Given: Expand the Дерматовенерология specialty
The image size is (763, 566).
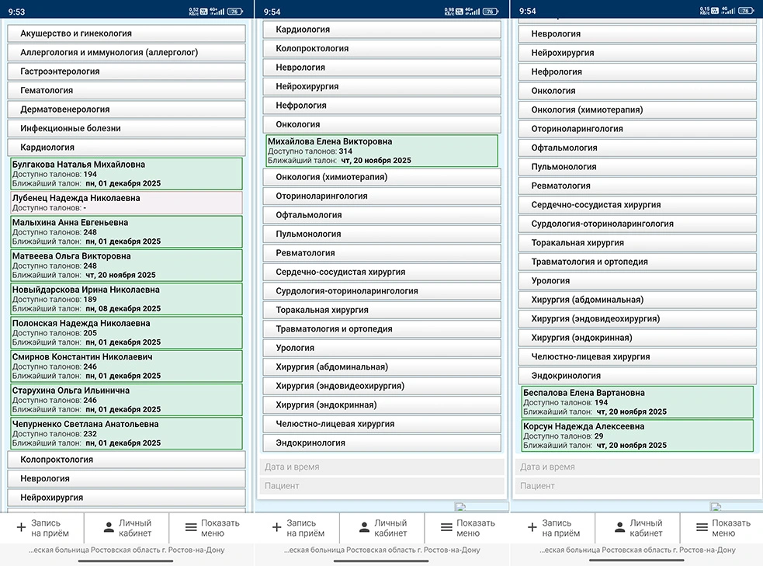Looking at the screenshot, I should [127, 109].
